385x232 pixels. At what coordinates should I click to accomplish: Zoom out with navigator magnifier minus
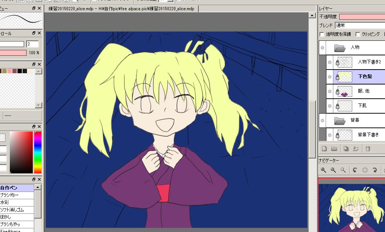click(333, 170)
